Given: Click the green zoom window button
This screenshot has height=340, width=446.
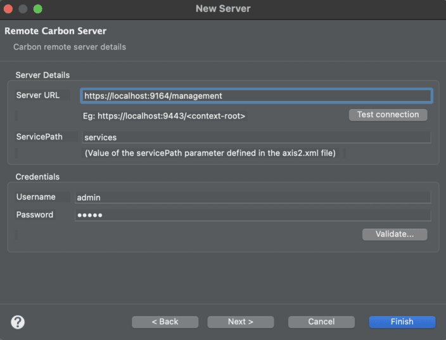Looking at the screenshot, I should [38, 9].
